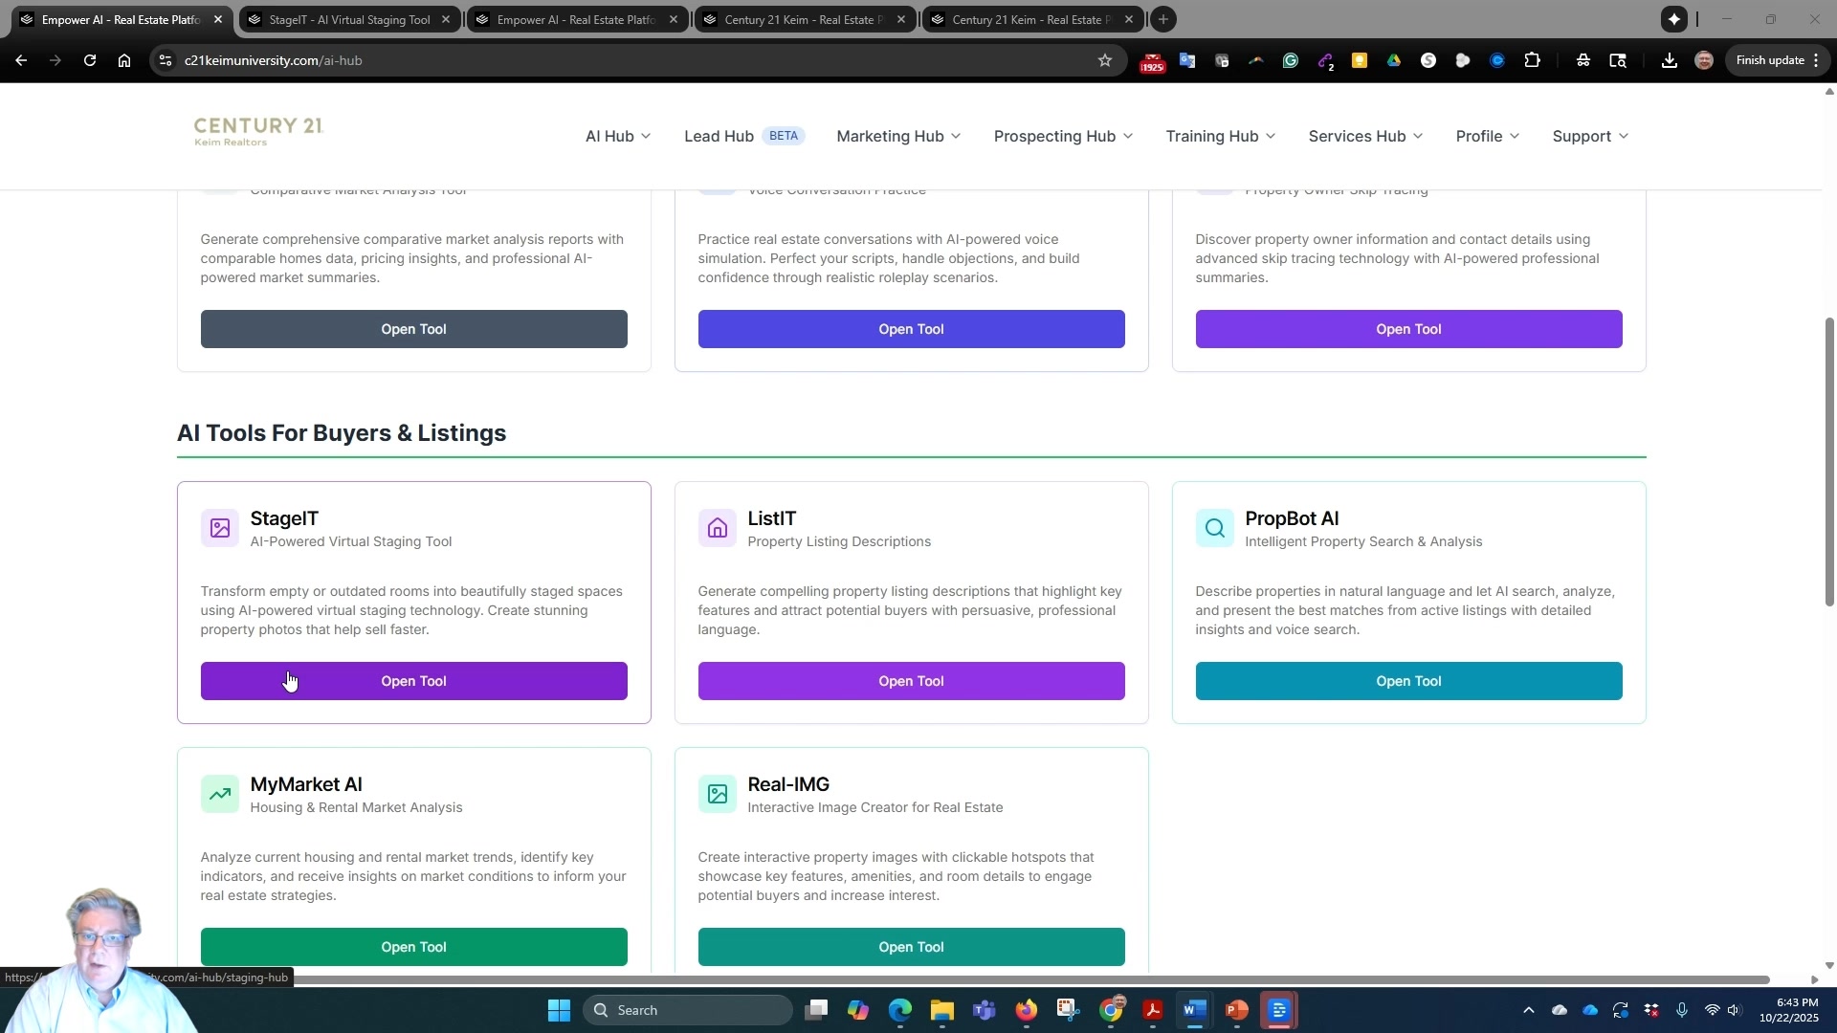1837x1033 pixels.
Task: Click the vertical page scrollbar thumb
Action: coord(1829,462)
